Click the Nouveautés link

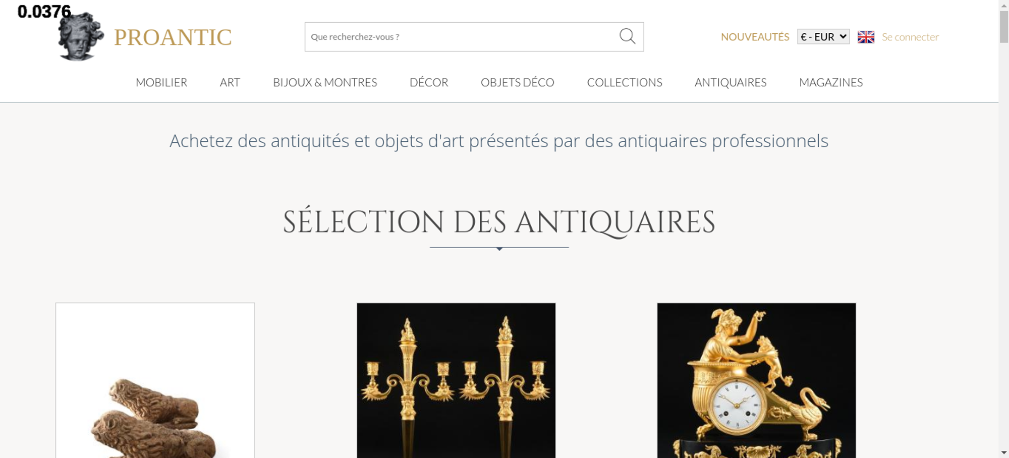pyautogui.click(x=755, y=37)
